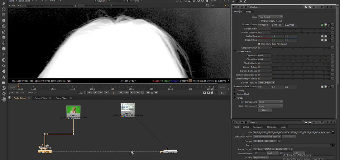Viewport: 340px width, 160px height.
Task: Open the 3D nodes cube icon in the left toolbar
Action: tap(4, 49)
